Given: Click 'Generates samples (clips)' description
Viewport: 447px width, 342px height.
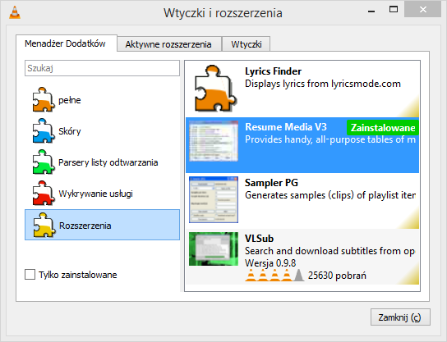Looking at the screenshot, I should [x=330, y=195].
